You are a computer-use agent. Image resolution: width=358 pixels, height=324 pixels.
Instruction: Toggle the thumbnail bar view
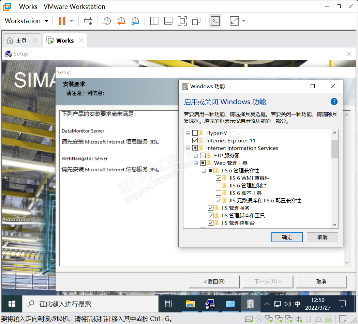click(x=168, y=21)
